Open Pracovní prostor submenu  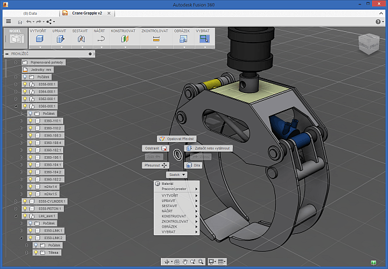pyautogui.click(x=177, y=189)
